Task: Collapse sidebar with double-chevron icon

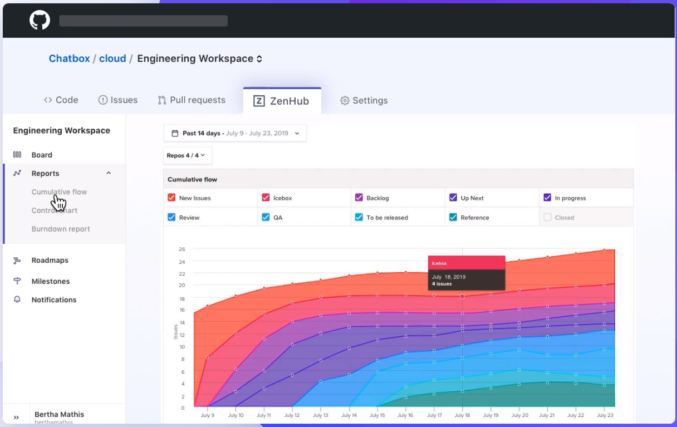Action: click(x=17, y=418)
